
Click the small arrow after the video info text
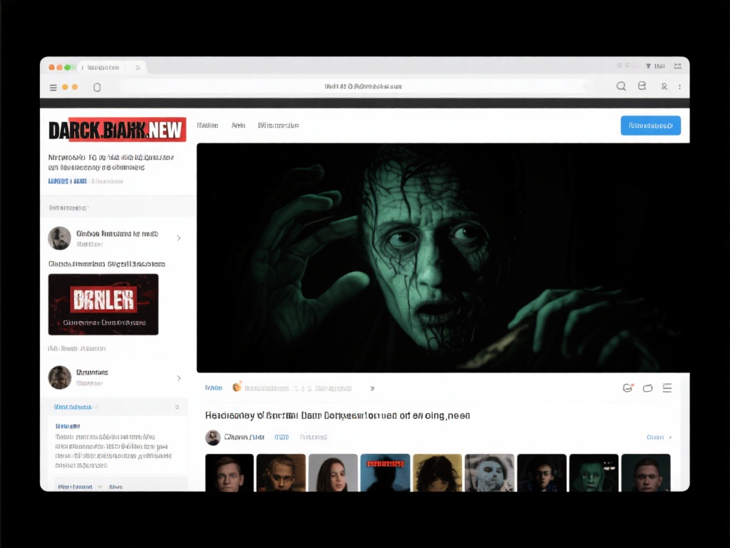point(372,389)
